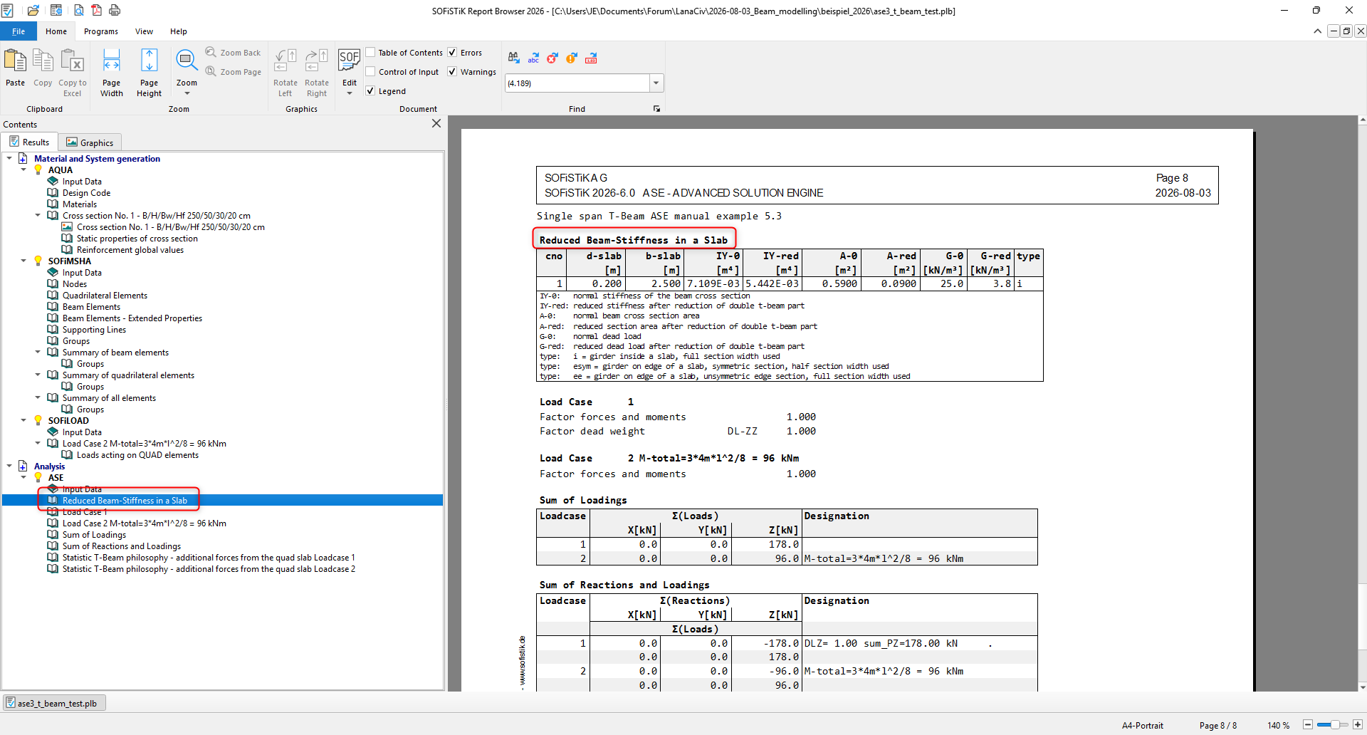The image size is (1367, 735).
Task: Fit report to Page Width
Action: 112,73
